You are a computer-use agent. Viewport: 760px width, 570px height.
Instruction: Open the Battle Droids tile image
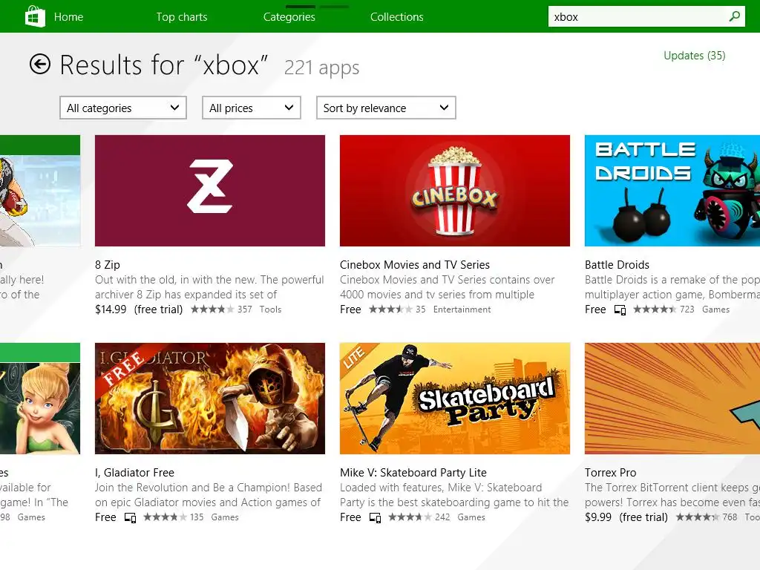coord(672,191)
